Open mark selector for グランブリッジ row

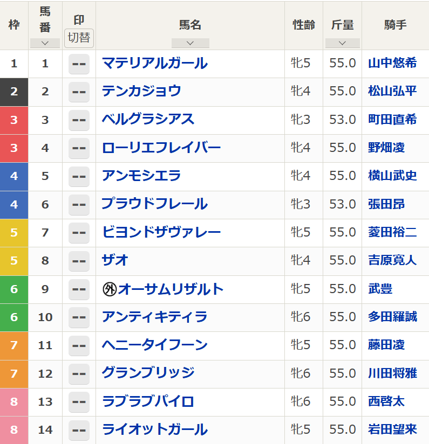(79, 373)
